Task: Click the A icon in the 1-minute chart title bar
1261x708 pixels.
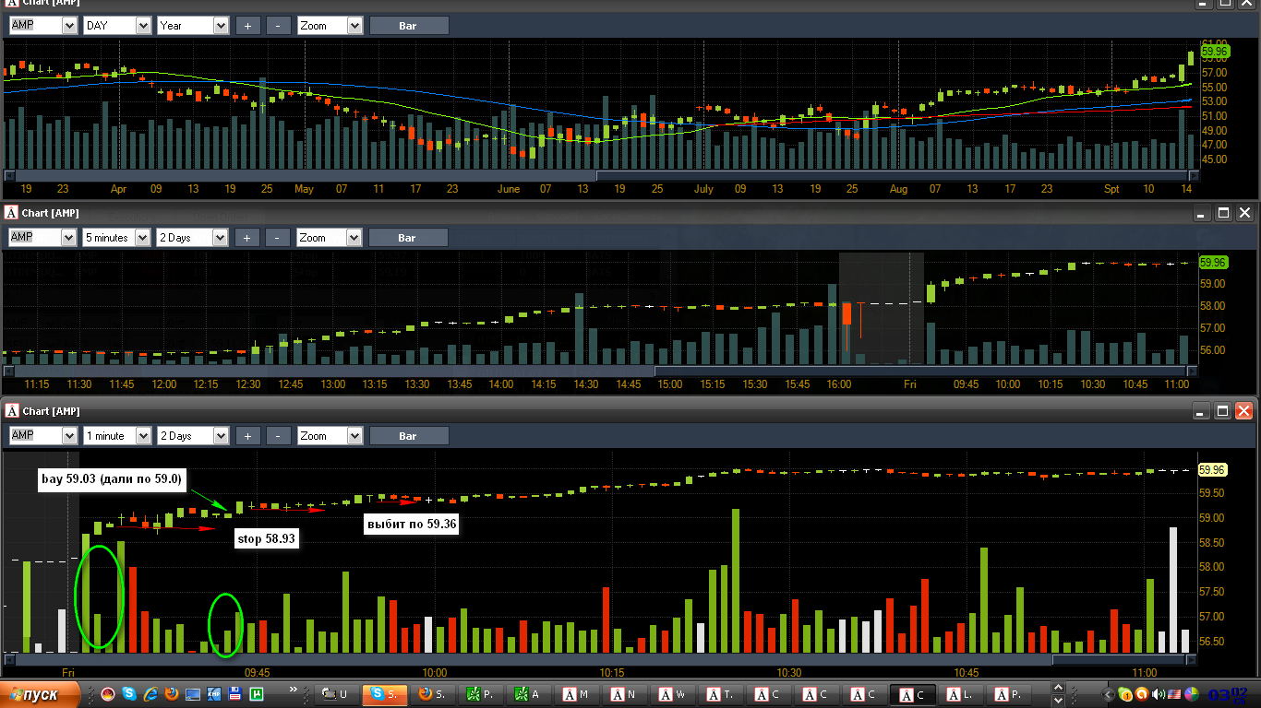Action: point(12,411)
